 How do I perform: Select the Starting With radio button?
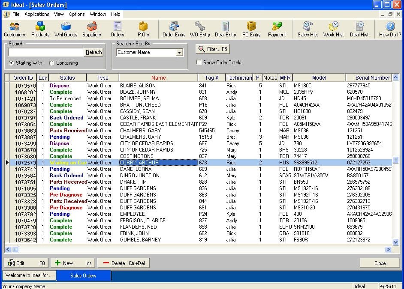tap(11, 63)
